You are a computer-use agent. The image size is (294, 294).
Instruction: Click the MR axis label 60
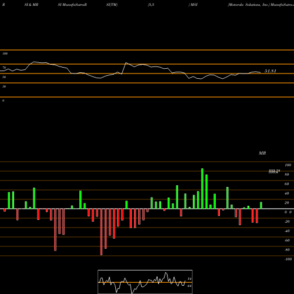(287, 184)
